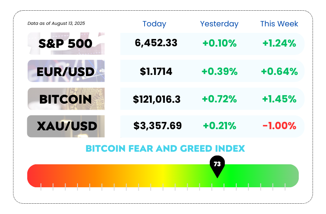The image size is (326, 214).
Task: Select the Yesterday column header
Action: coord(219,24)
